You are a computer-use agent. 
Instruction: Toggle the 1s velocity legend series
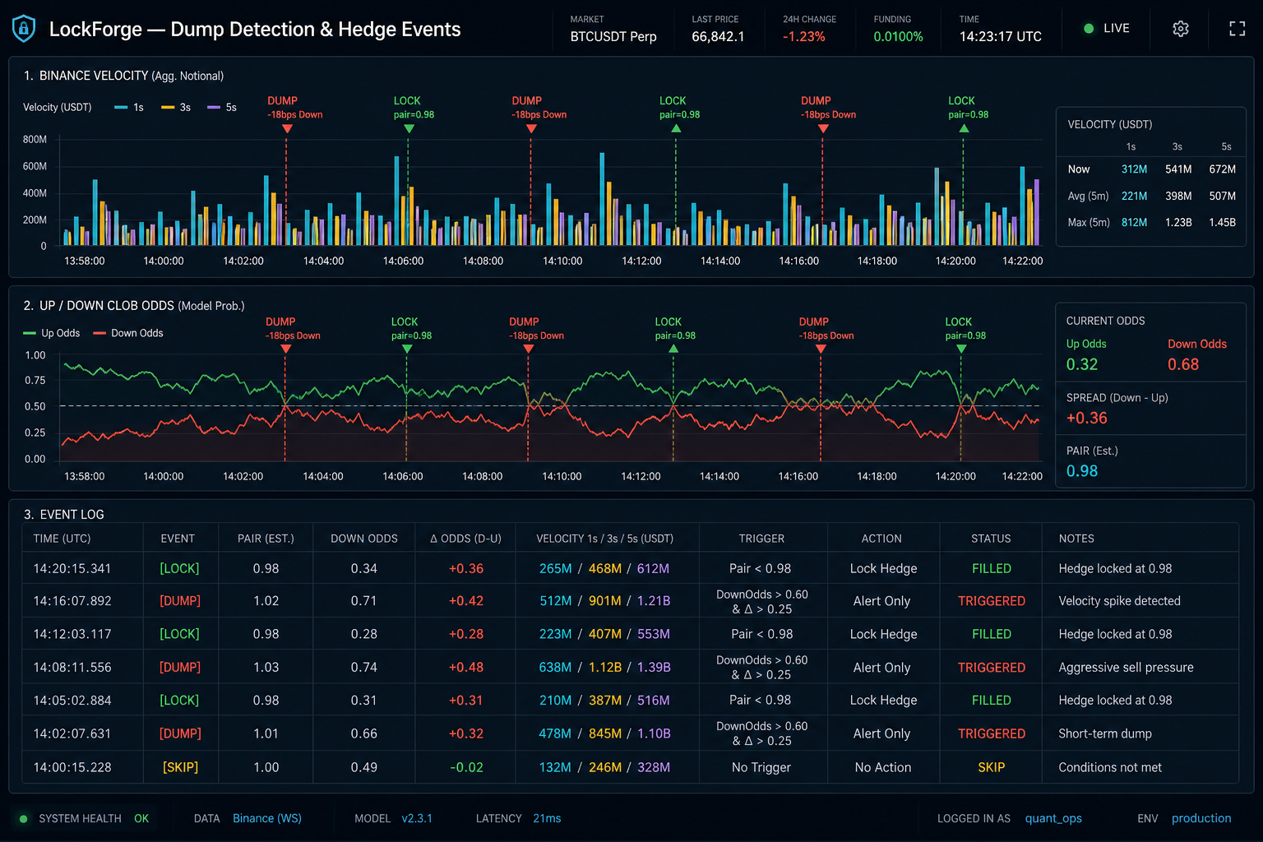pos(129,108)
